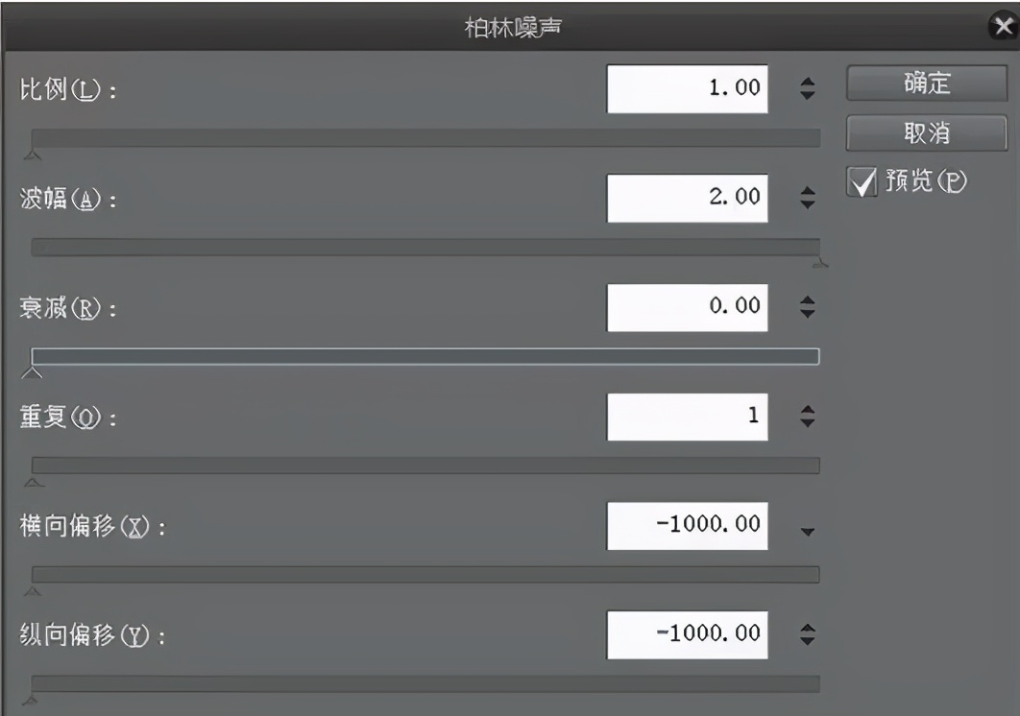Click the 重复 stepper arrows
1020x716 pixels.
click(807, 417)
